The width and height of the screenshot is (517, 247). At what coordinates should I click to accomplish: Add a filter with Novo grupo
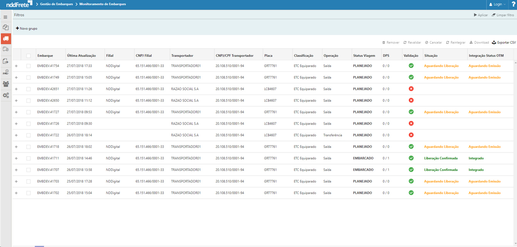[x=26, y=28]
